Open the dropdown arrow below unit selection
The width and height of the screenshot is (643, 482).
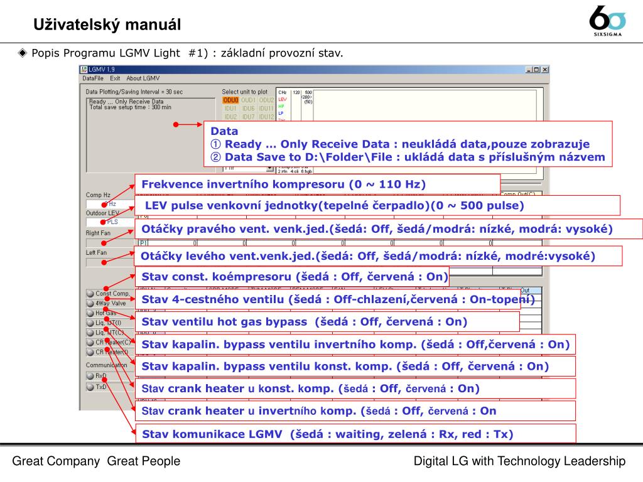pos(269,168)
